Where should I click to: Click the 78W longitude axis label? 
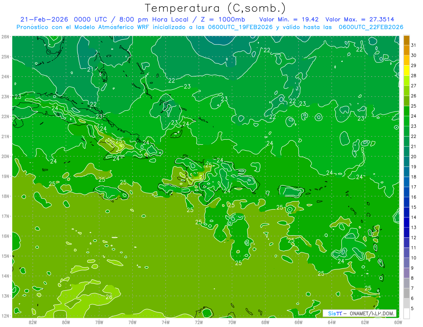[99, 322]
